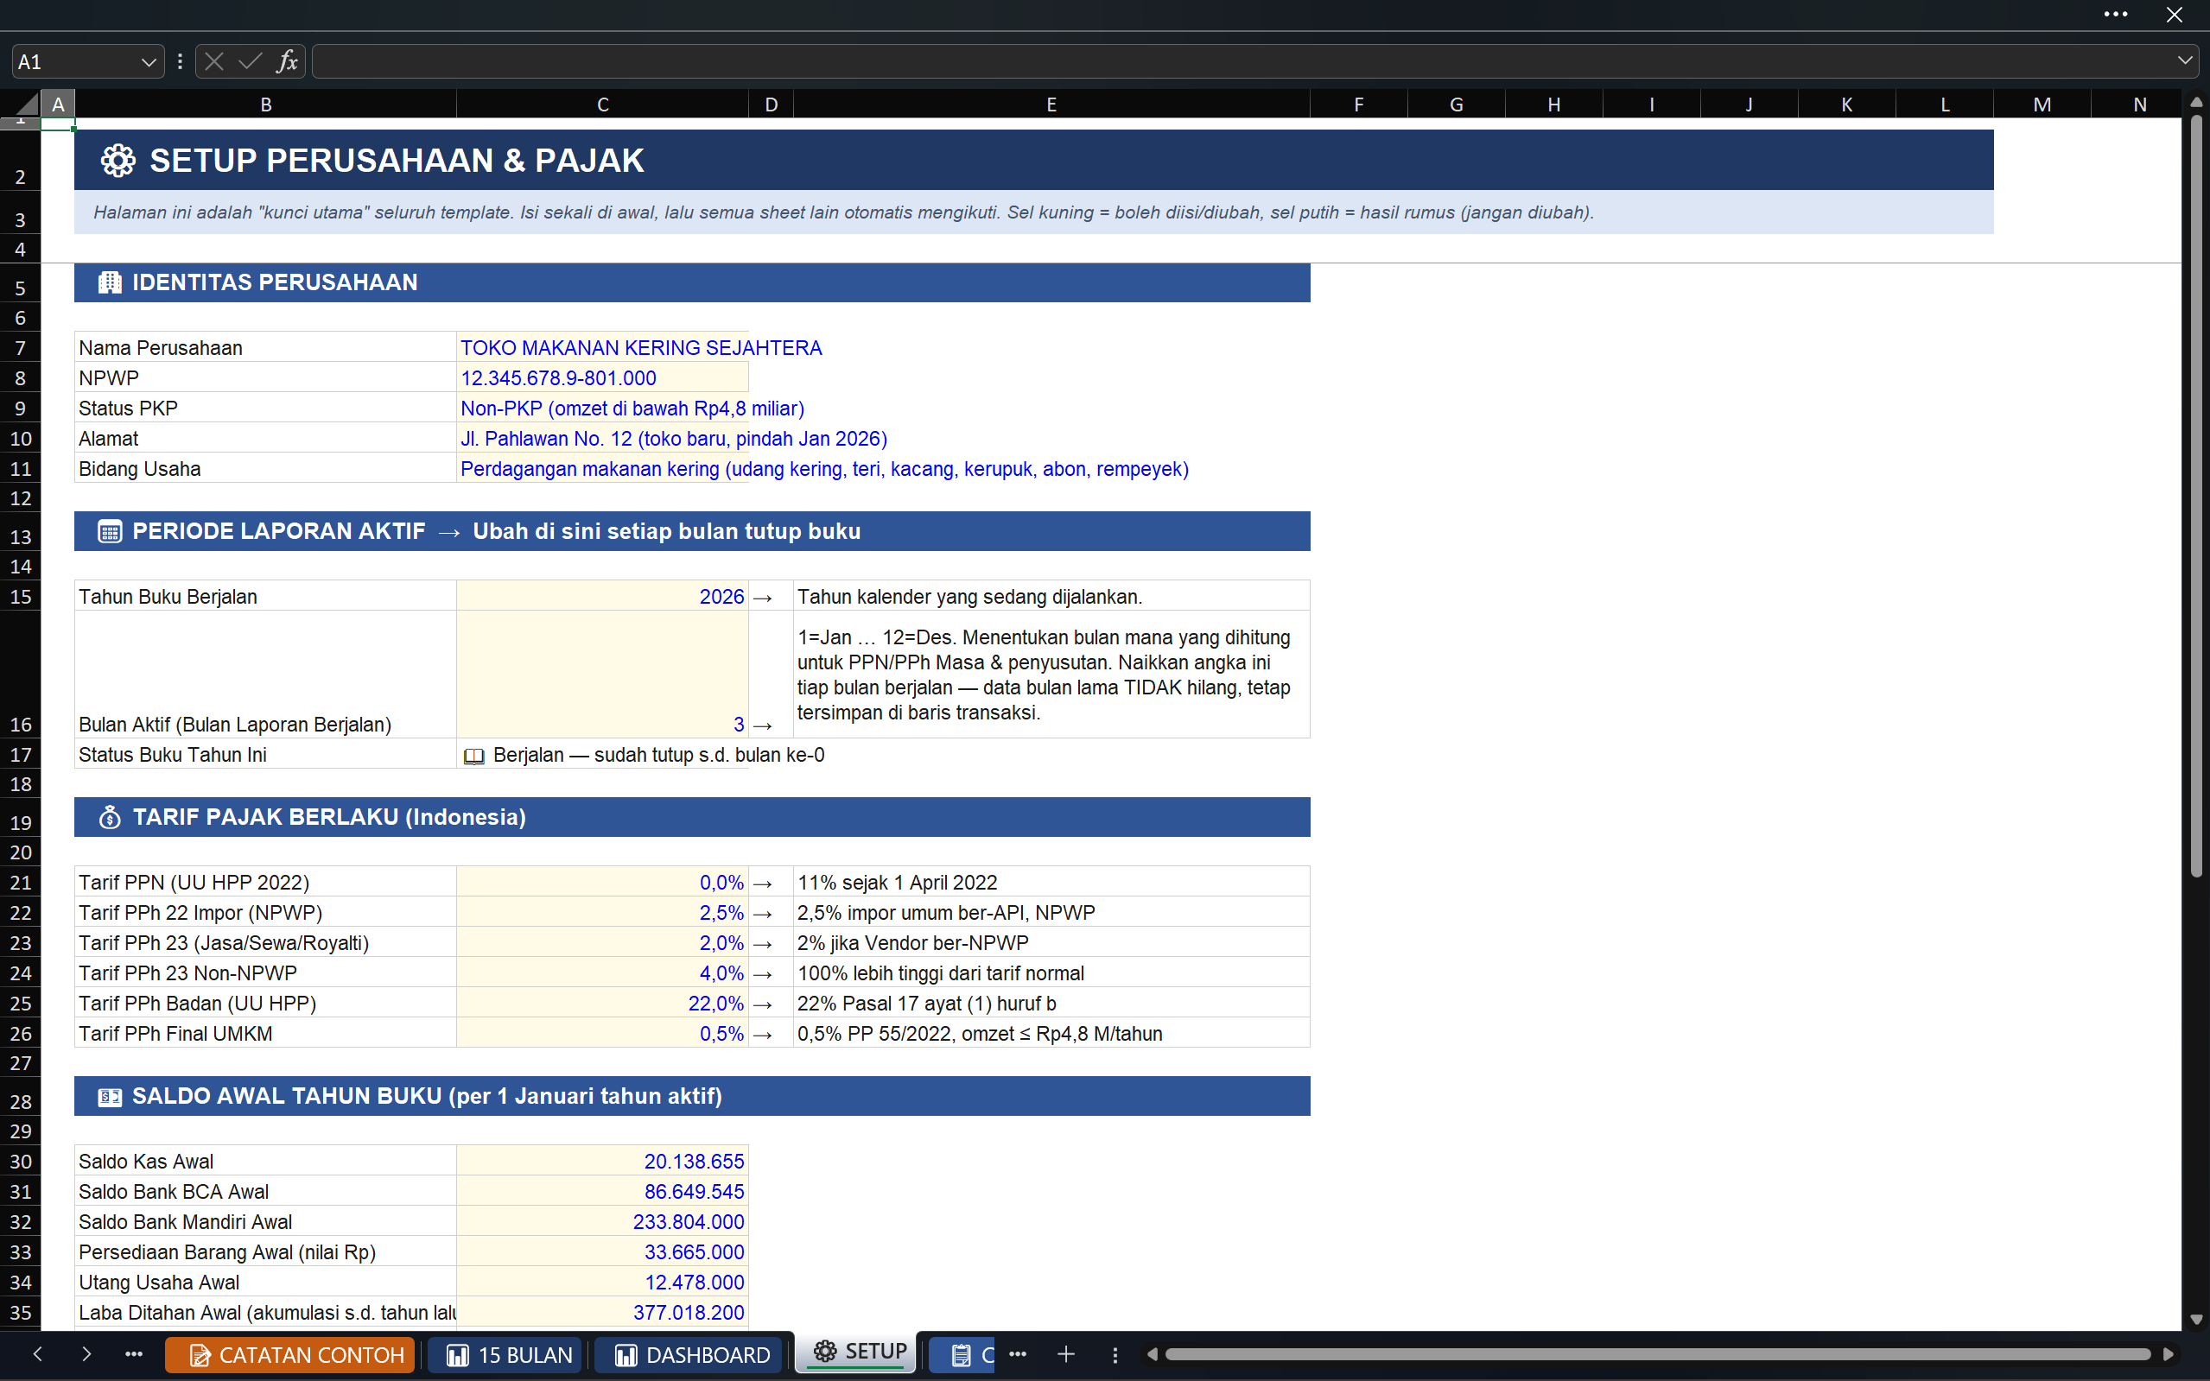Click the Saldo Bank Mandiri Awal value 233.804.000

pos(602,1220)
